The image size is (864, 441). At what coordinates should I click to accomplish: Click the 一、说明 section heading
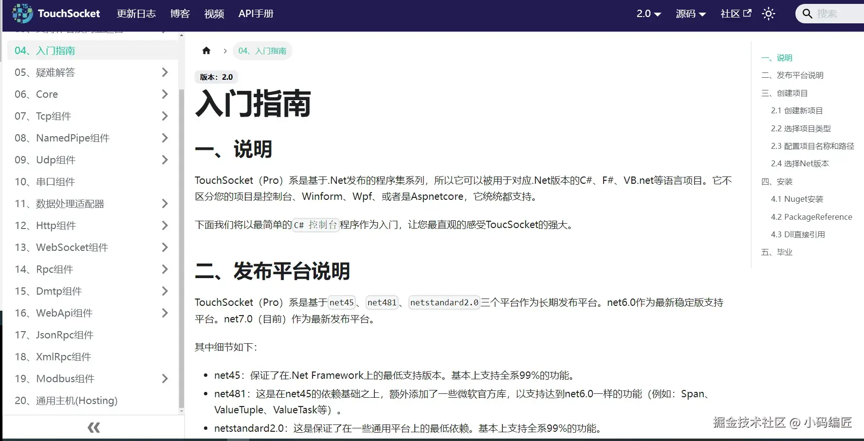point(234,149)
